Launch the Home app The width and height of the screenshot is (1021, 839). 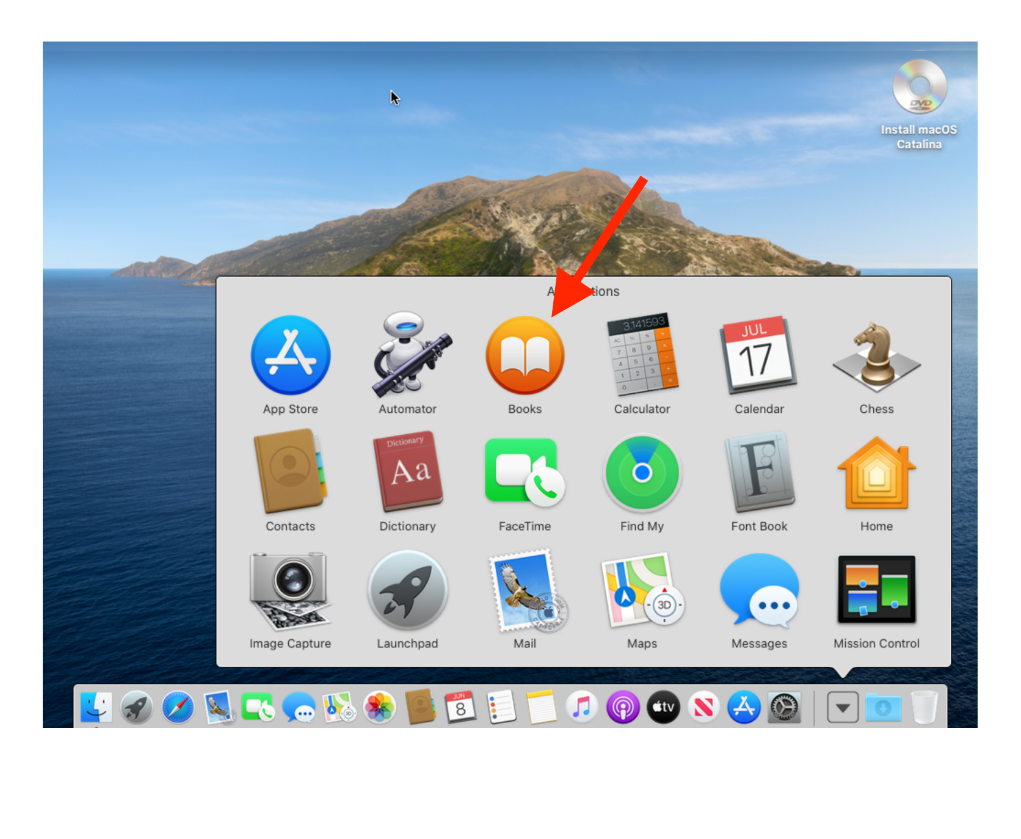pos(877,473)
